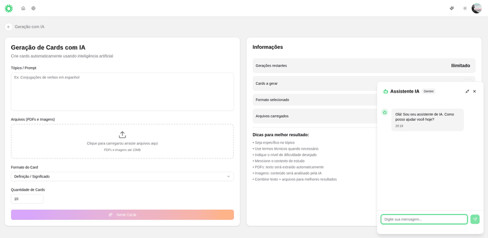Open the Formato do Card dropdown
The width and height of the screenshot is (488, 238).
[x=122, y=176]
